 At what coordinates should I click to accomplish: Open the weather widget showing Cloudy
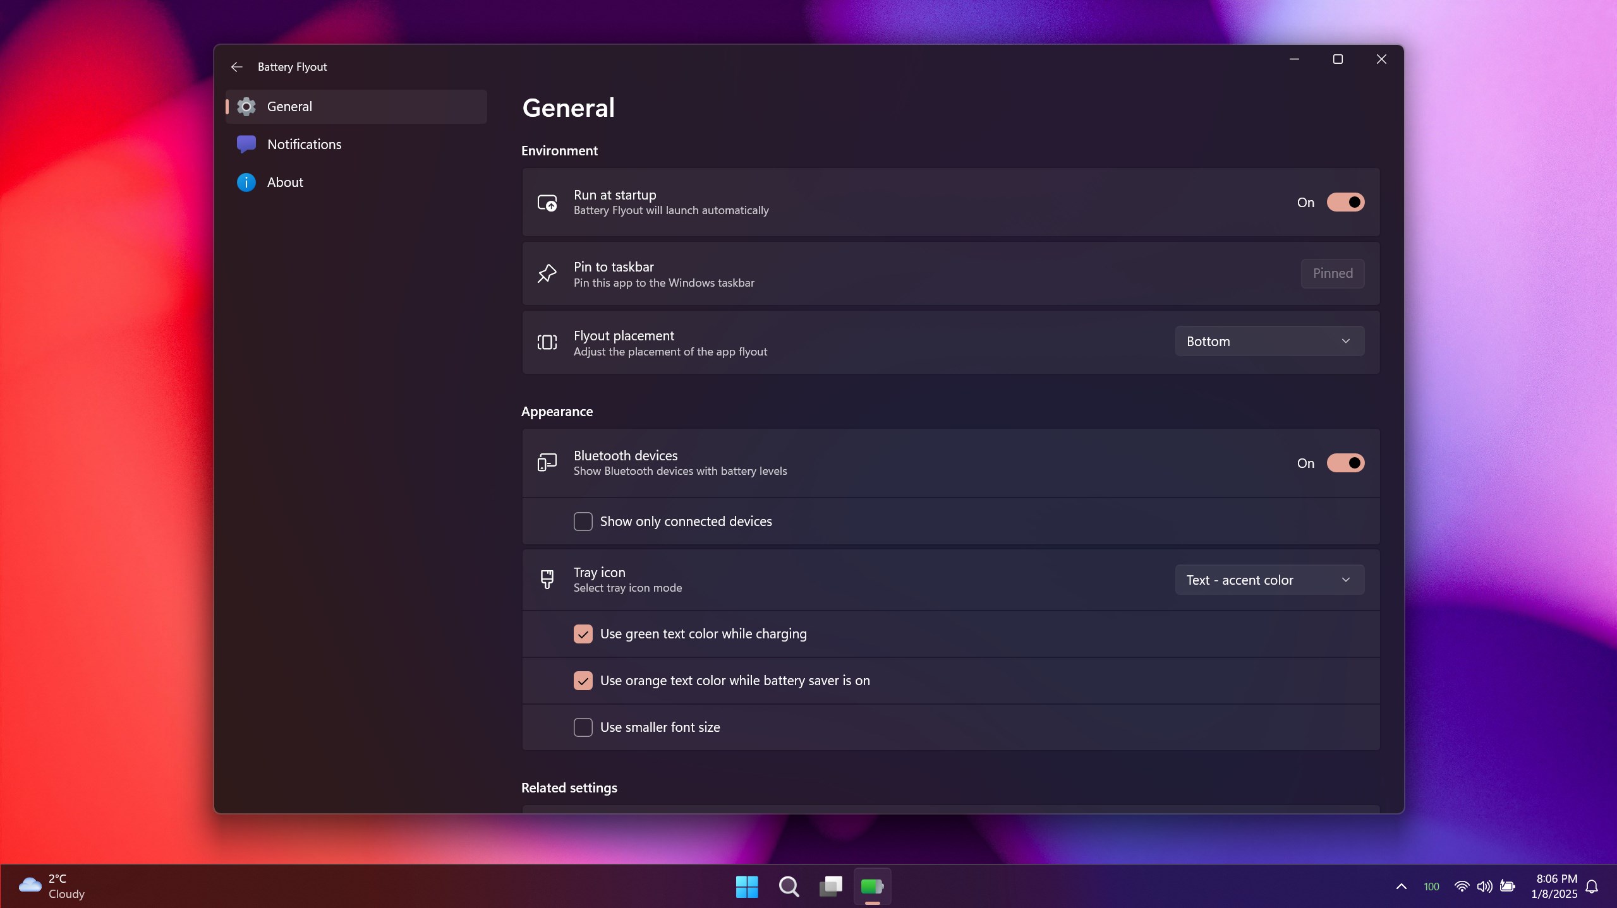tap(52, 886)
